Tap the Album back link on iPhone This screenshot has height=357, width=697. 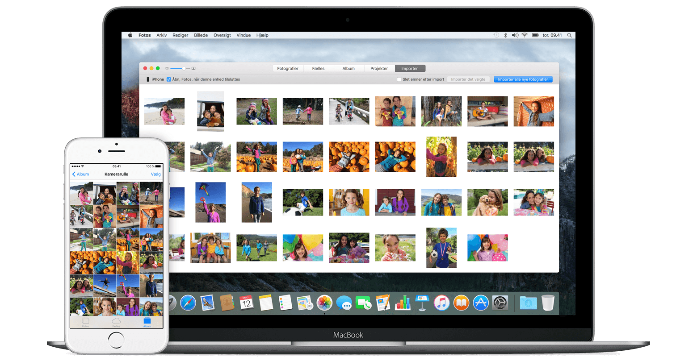click(x=81, y=174)
